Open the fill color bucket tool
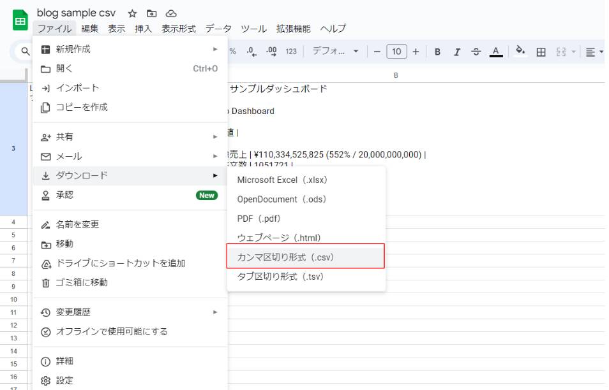The width and height of the screenshot is (609, 390). point(520,52)
